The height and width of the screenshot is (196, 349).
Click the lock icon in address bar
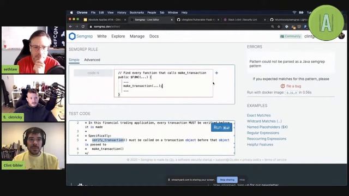tap(91, 27)
